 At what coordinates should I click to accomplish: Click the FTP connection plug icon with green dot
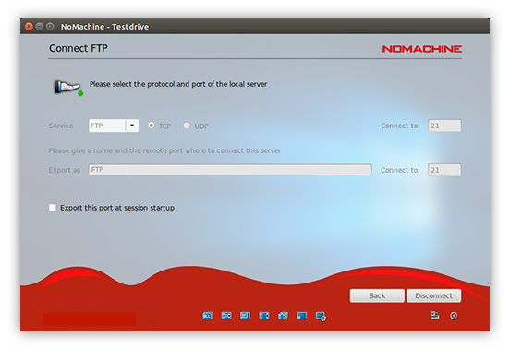[68, 88]
